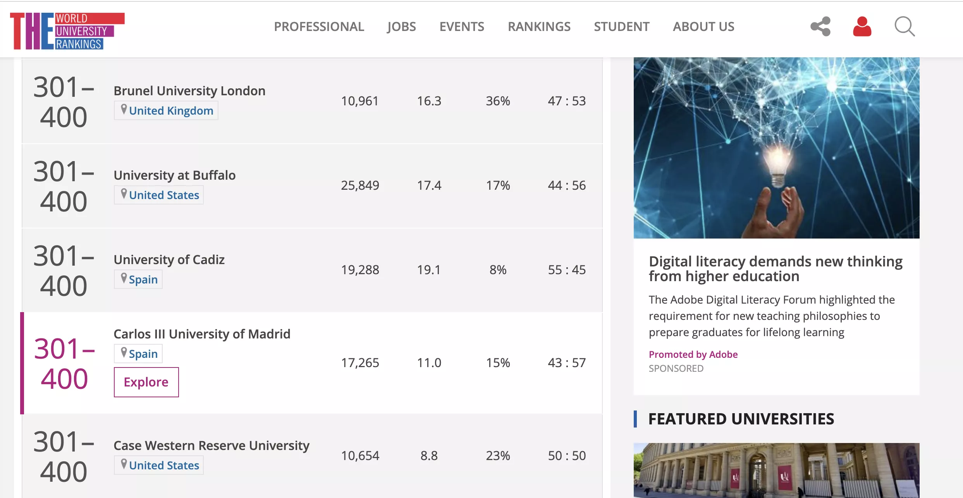Click the share icon in header

tap(820, 26)
